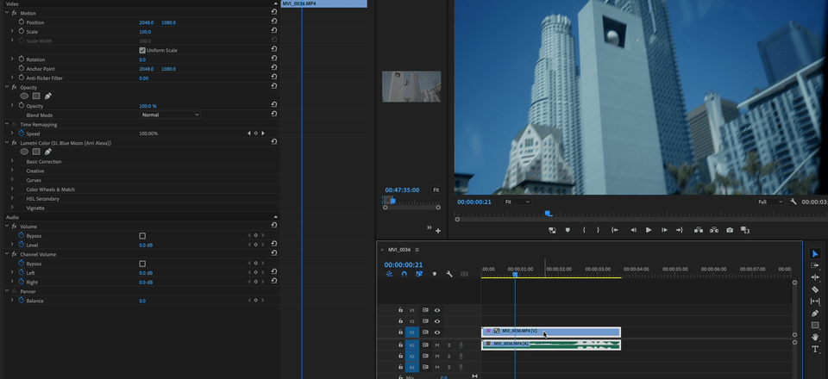Click Go to In point button

(x=615, y=230)
